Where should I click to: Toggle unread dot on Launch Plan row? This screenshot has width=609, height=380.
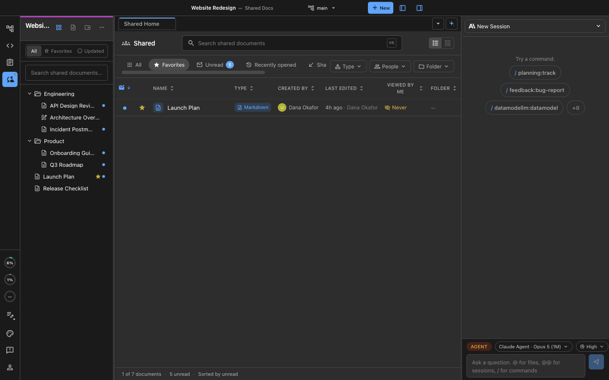point(125,108)
